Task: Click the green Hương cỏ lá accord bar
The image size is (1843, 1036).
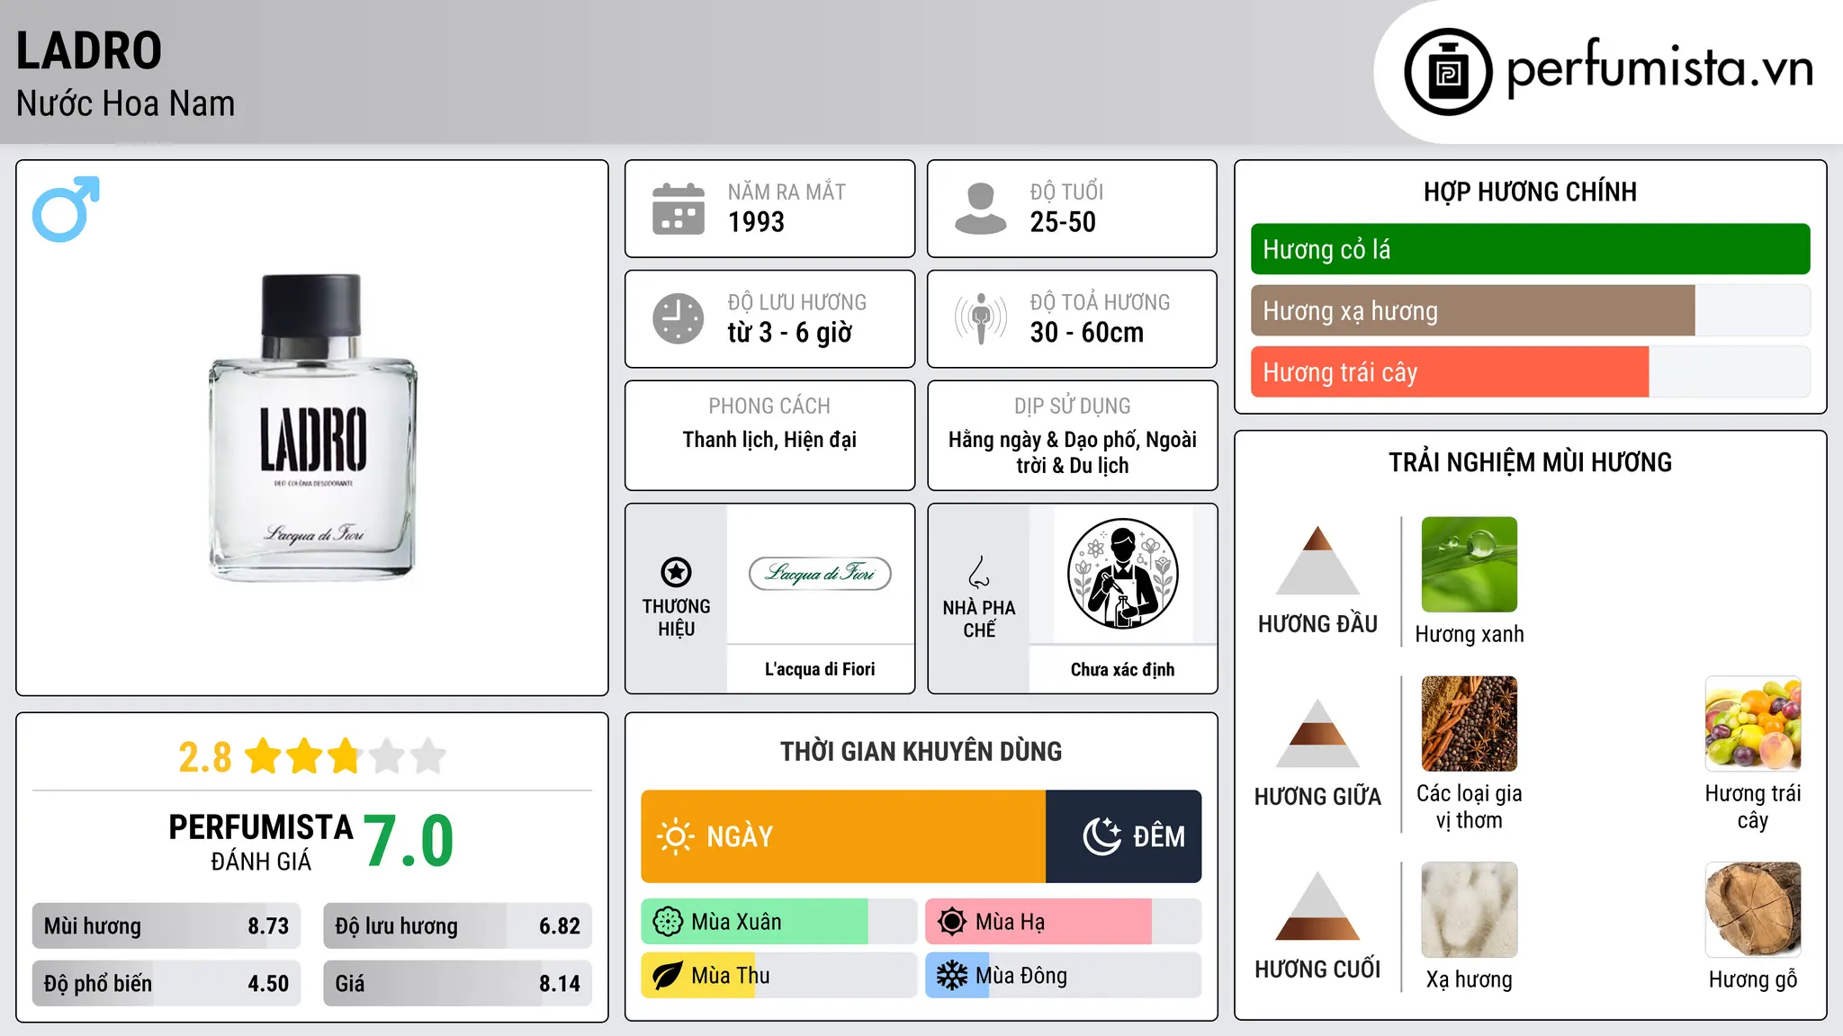Action: (x=1530, y=249)
